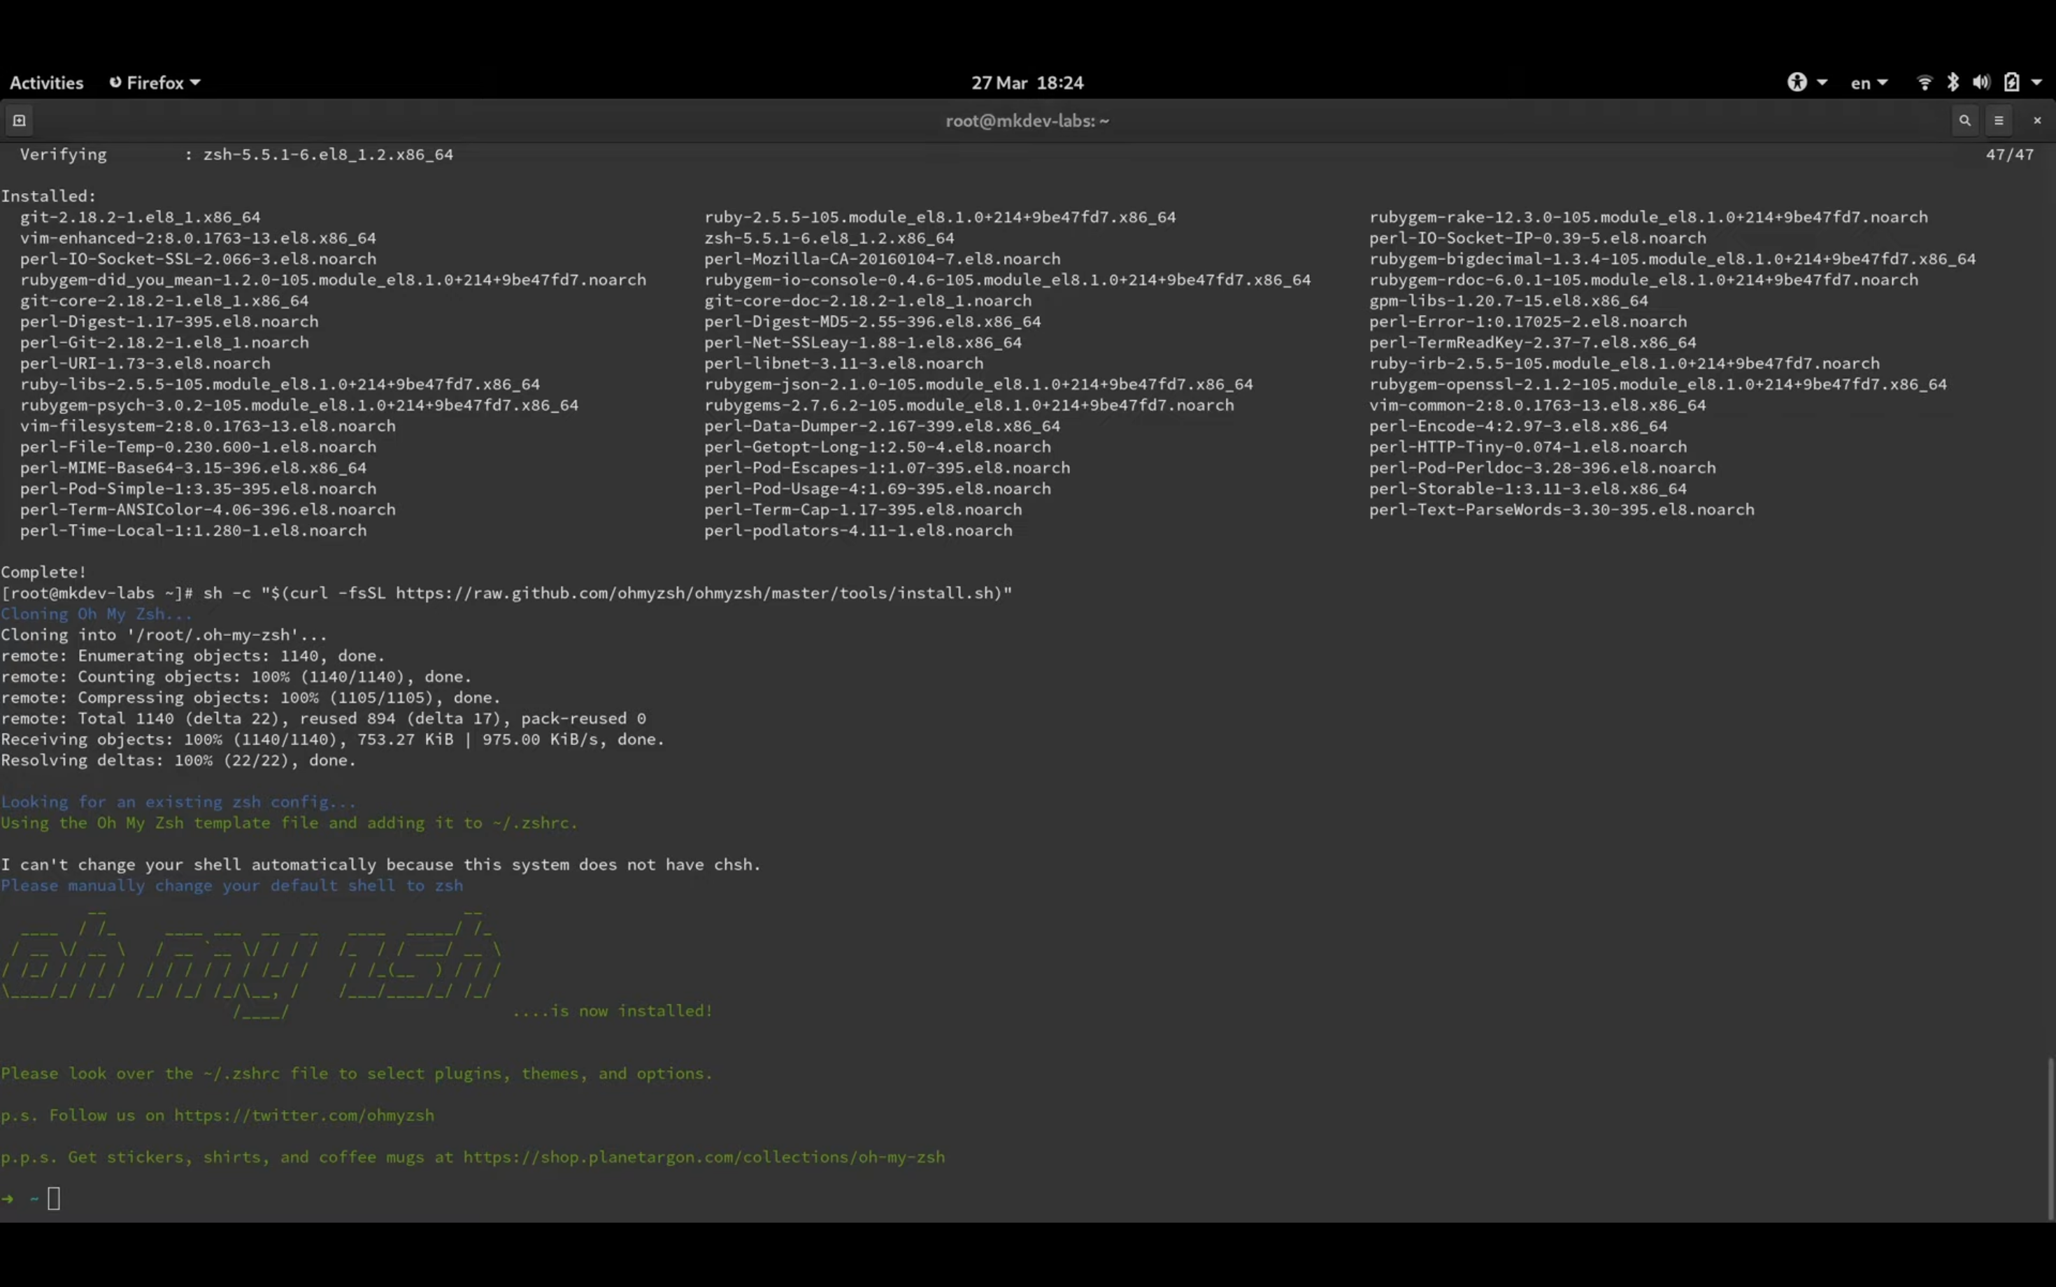Open the terminal hamburger menu

tap(1999, 121)
